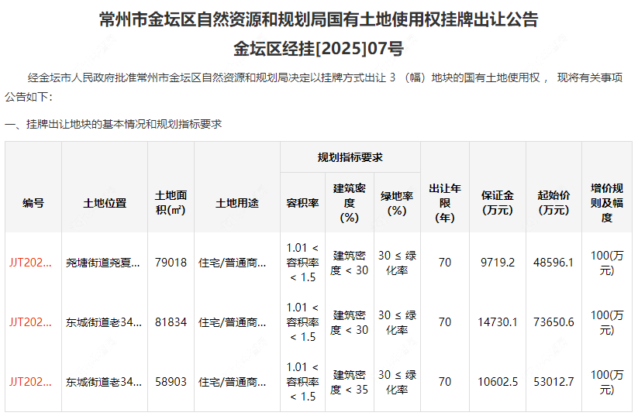Click the 土地位置 column header
The width and height of the screenshot is (638, 416).
[105, 203]
